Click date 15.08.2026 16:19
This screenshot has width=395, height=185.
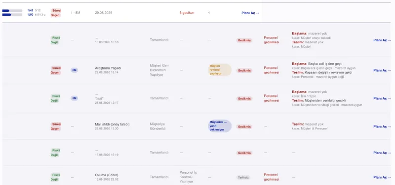[x=107, y=155]
